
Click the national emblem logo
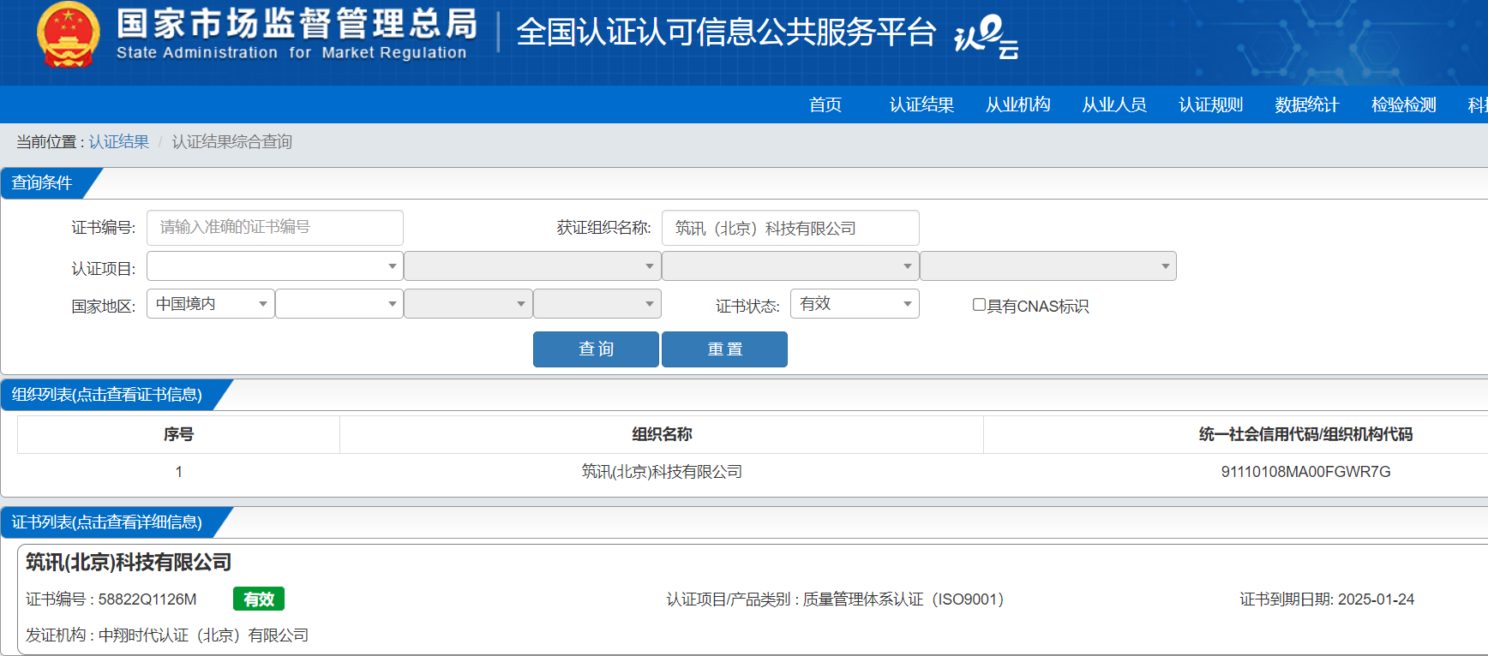click(69, 35)
